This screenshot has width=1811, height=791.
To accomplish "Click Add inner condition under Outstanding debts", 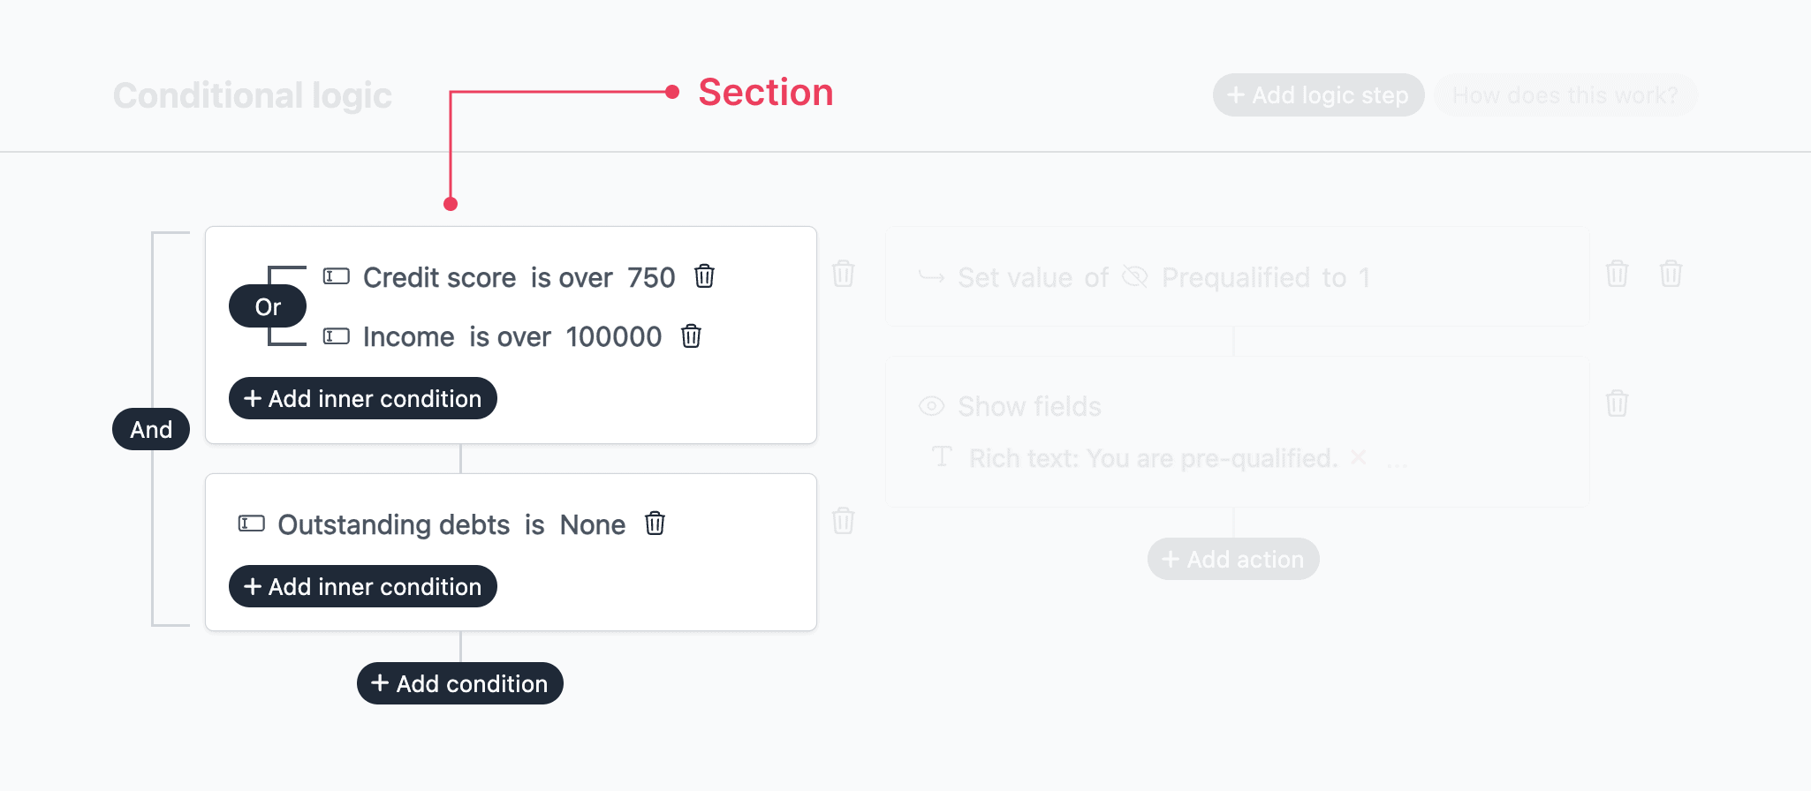I will (x=363, y=586).
